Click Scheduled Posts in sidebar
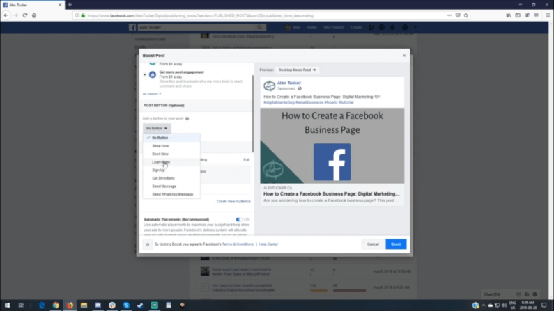Image resolution: width=554 pixels, height=311 pixels. (x=150, y=39)
